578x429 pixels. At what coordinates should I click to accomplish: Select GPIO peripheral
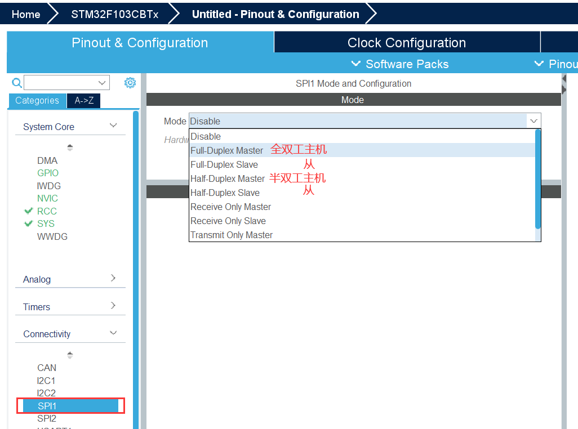(48, 173)
